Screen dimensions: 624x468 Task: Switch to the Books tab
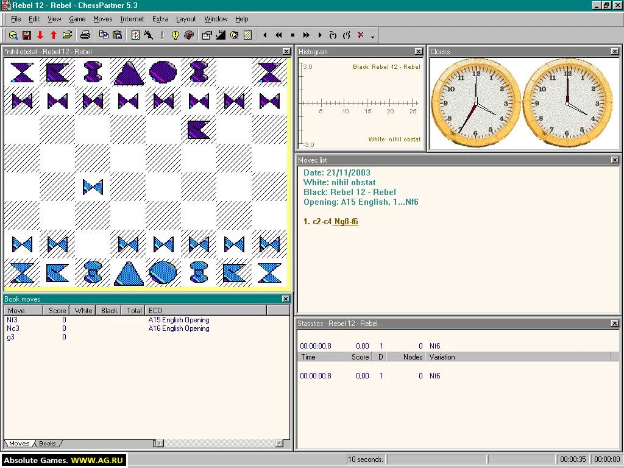click(x=48, y=444)
